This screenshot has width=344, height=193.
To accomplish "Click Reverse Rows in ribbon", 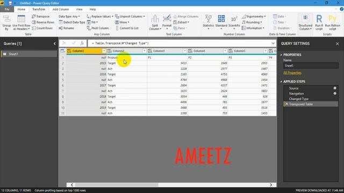I will (43, 23).
